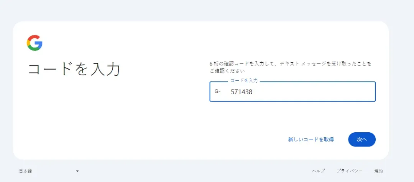The height and width of the screenshot is (182, 414).
Task: Click the 新しいコードを取得 link
Action: coord(311,140)
